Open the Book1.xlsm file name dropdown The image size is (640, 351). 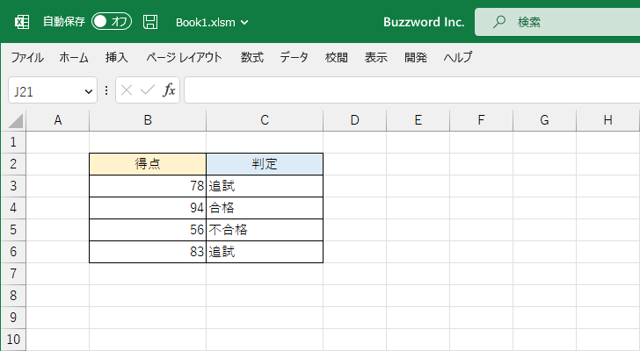click(244, 23)
